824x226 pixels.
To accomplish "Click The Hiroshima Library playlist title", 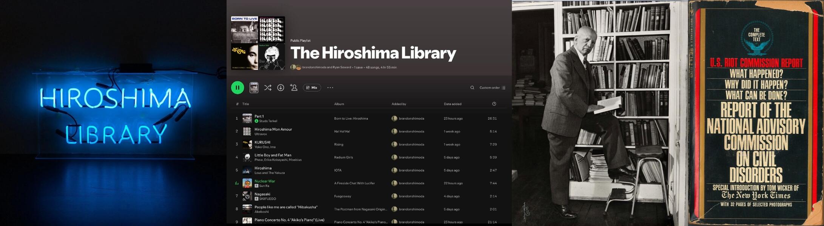I will coord(373,53).
